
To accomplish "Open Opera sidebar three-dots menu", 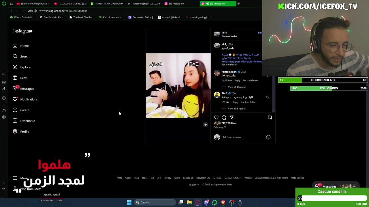I will pos(4,195).
